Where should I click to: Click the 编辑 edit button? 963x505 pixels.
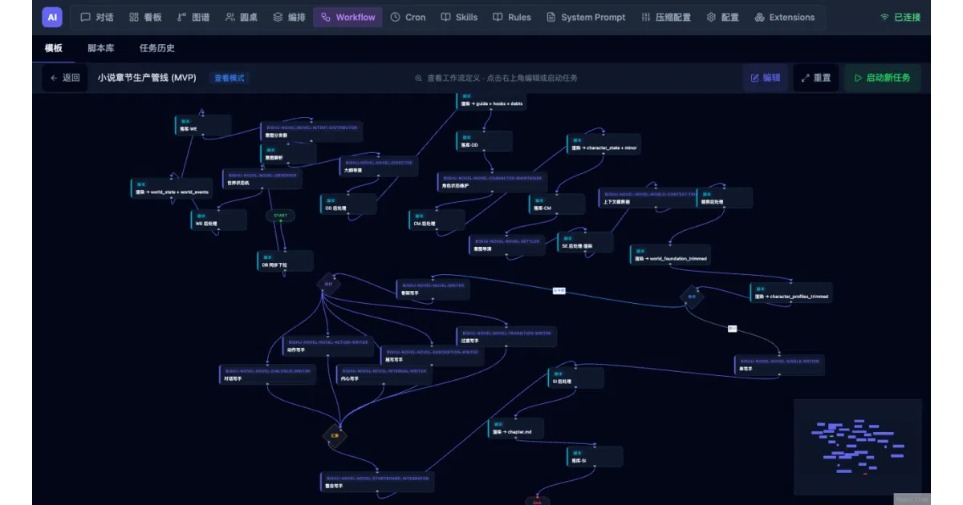[x=765, y=78]
